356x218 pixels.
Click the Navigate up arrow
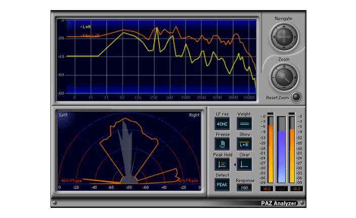(x=284, y=27)
